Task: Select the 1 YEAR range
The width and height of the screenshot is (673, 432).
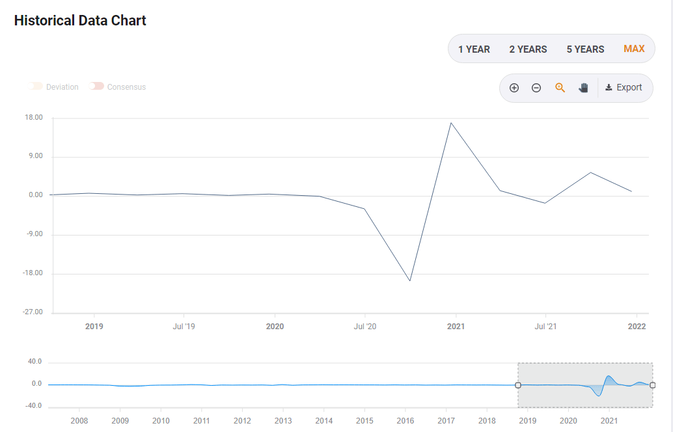Action: point(474,49)
